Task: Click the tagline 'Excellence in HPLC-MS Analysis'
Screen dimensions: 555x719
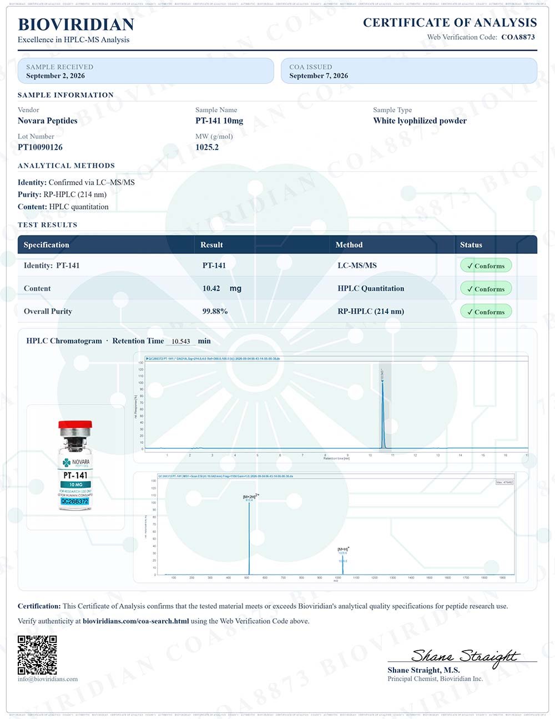Action: tap(73, 39)
